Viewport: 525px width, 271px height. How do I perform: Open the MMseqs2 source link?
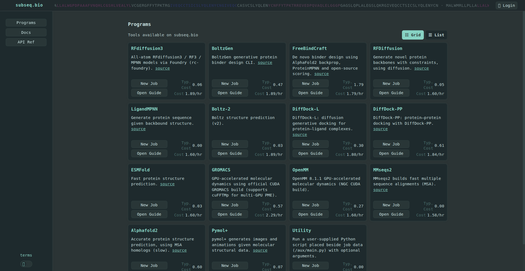click(380, 189)
